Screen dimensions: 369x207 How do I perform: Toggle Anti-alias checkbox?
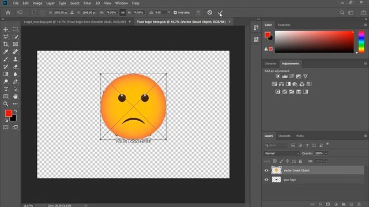click(x=175, y=13)
